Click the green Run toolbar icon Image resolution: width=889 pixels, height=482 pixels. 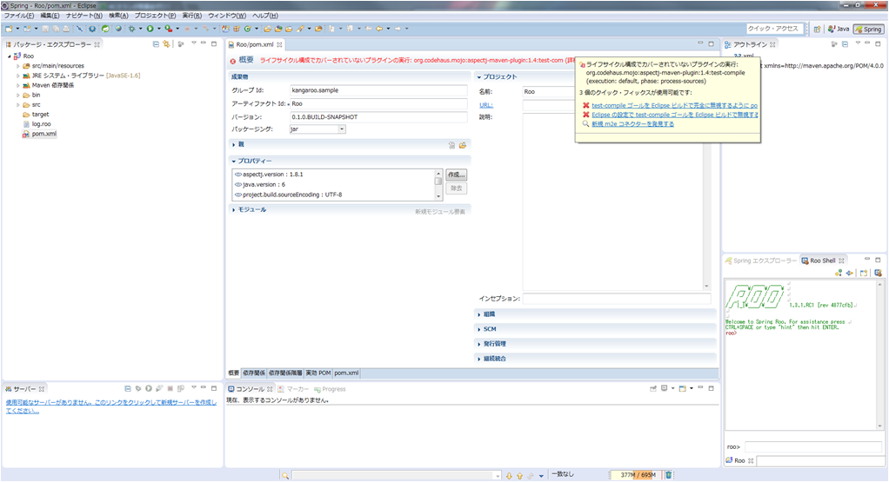150,29
